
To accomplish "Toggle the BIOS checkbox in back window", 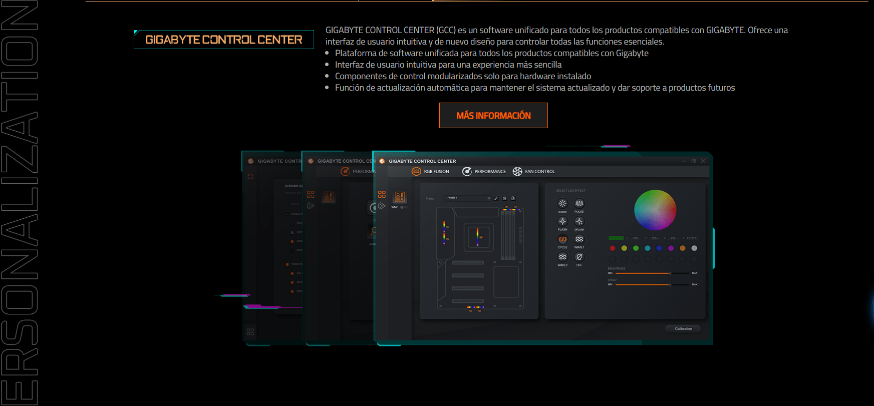I will pyautogui.click(x=292, y=250).
